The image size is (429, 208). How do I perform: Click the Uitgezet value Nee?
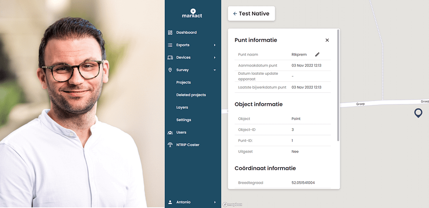[x=295, y=152]
